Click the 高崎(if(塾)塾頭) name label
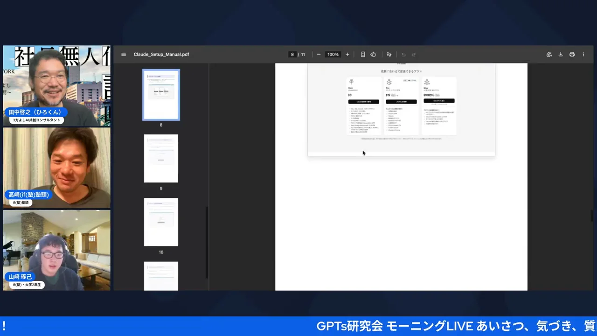Image resolution: width=597 pixels, height=336 pixels. [x=28, y=195]
